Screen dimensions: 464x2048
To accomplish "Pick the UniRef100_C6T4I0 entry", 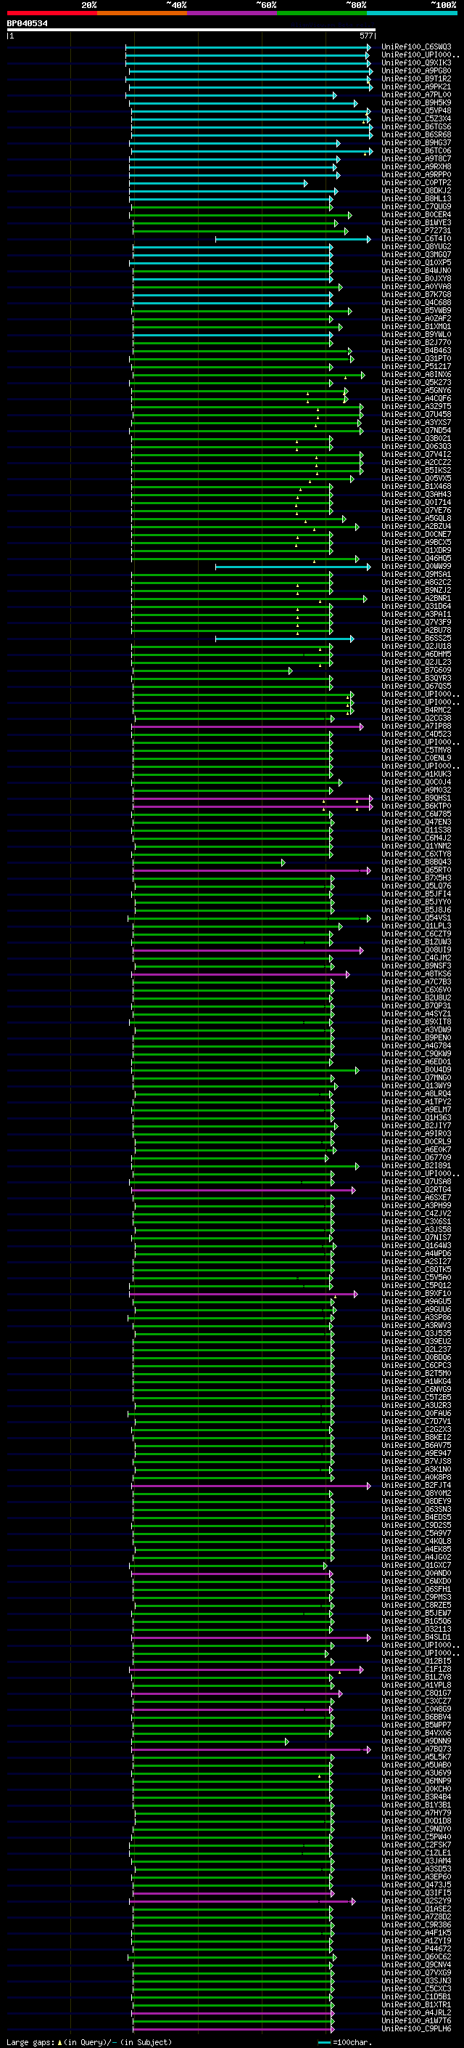I will point(416,238).
